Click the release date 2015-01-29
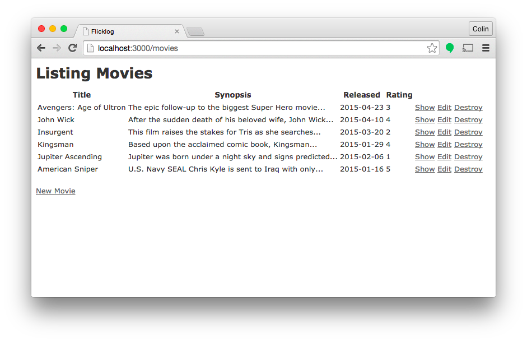Image resolution: width=527 pixels, height=342 pixels. [362, 145]
